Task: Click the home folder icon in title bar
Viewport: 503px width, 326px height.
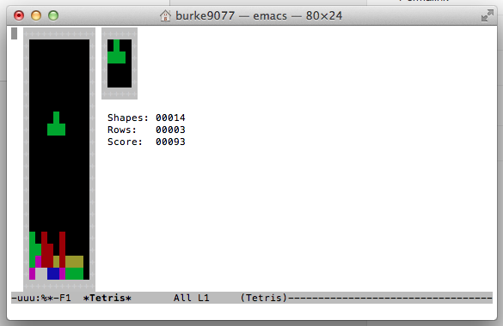Action: (x=165, y=15)
